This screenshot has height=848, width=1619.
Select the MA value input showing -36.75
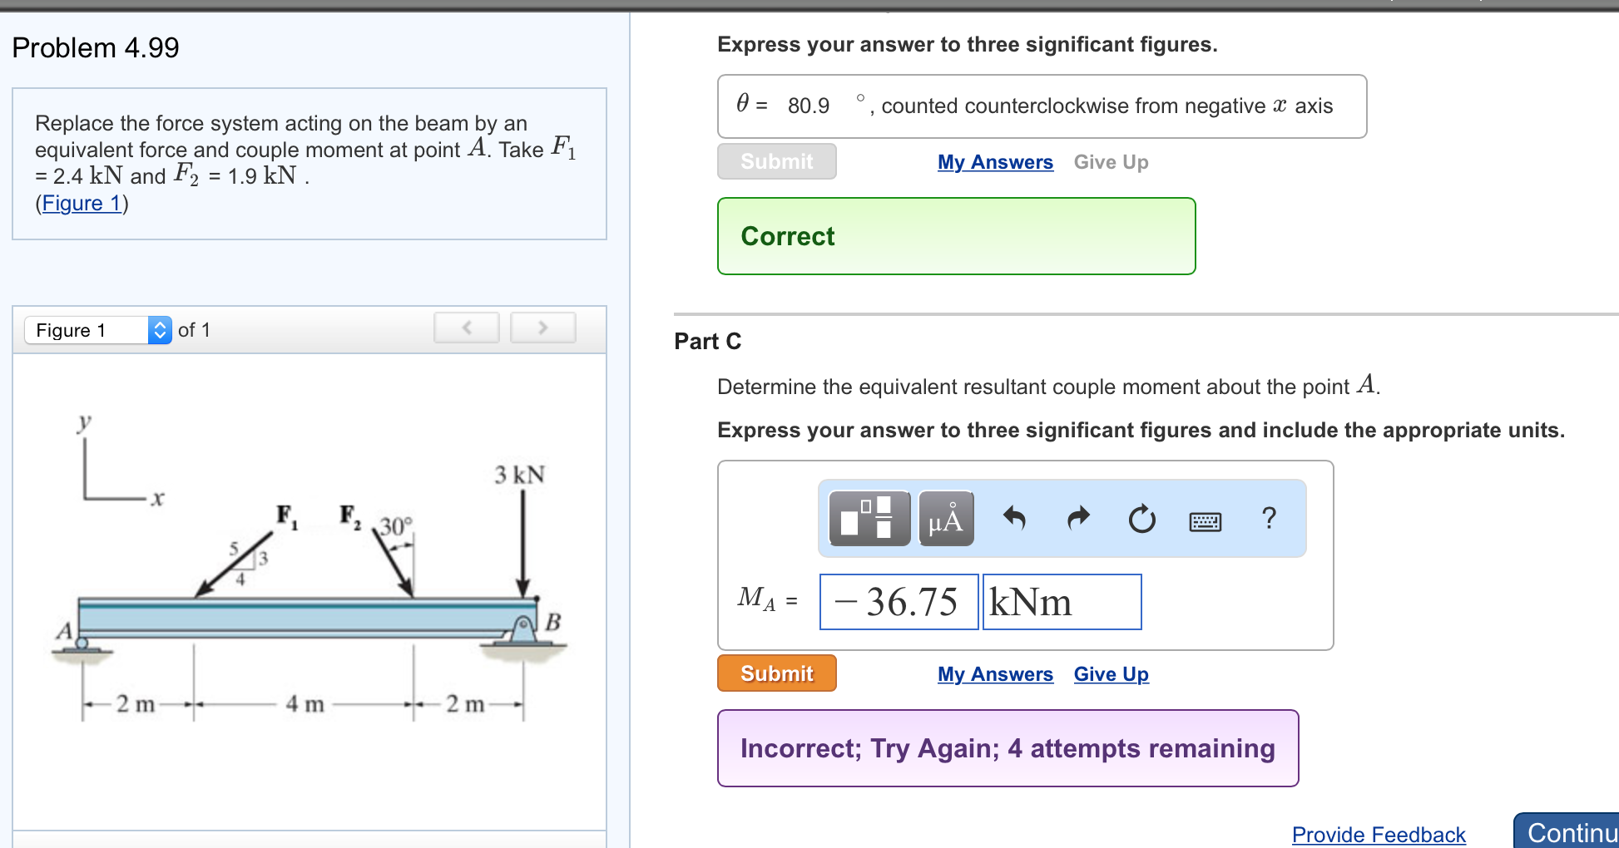(x=898, y=602)
